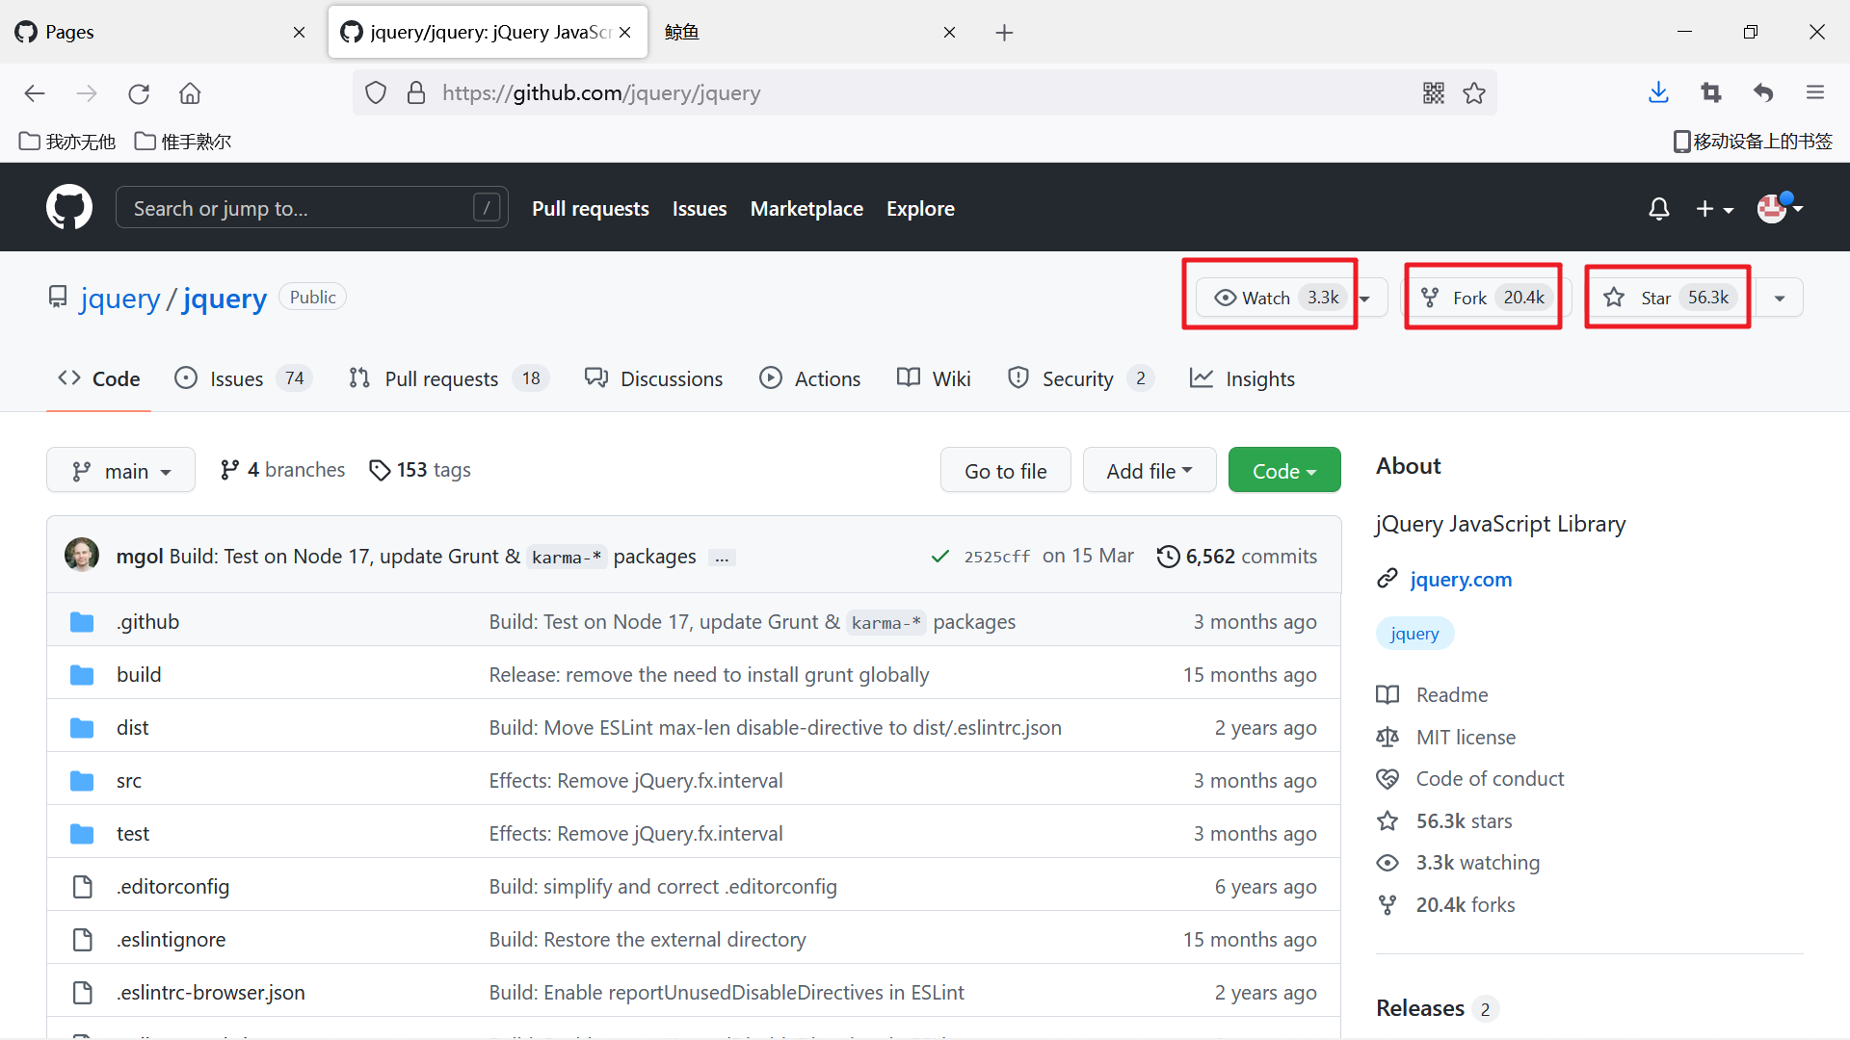Open a new browser tab
Screen dimensions: 1850x1040
point(1004,33)
